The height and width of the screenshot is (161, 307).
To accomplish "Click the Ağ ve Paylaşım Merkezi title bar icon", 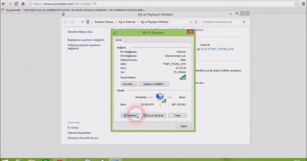I will [63, 14].
